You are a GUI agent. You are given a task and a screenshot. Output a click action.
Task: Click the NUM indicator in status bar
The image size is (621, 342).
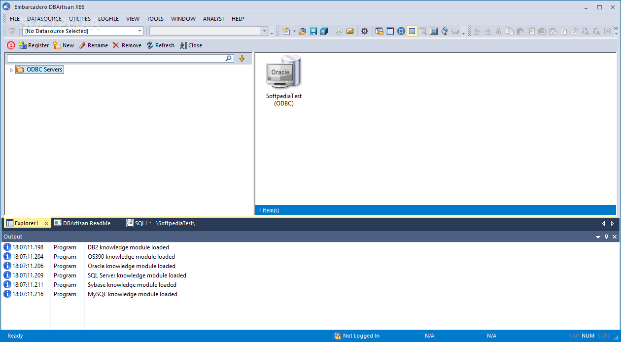tap(588, 336)
